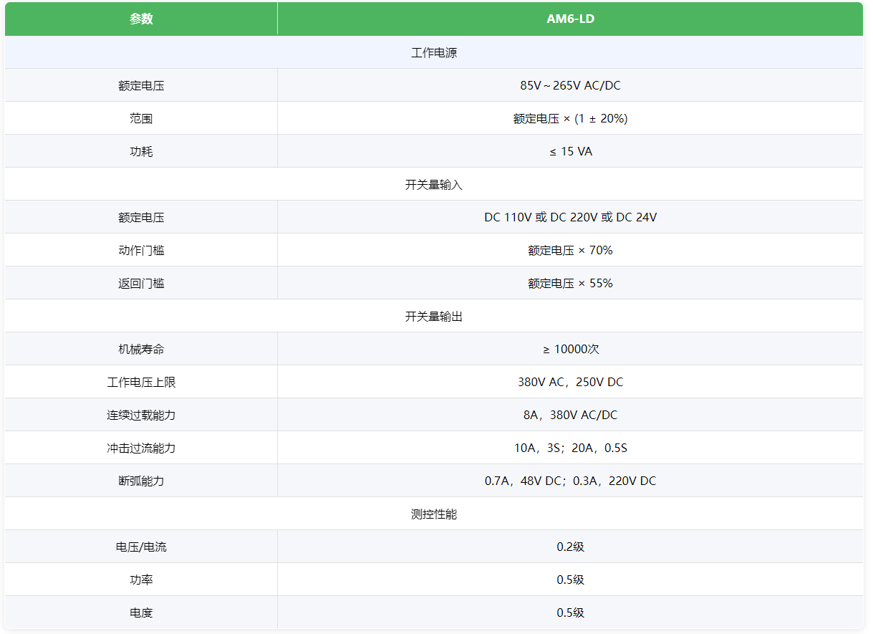This screenshot has height=634, width=873.
Task: Click the 断弧能力 parameter label
Action: [x=141, y=481]
